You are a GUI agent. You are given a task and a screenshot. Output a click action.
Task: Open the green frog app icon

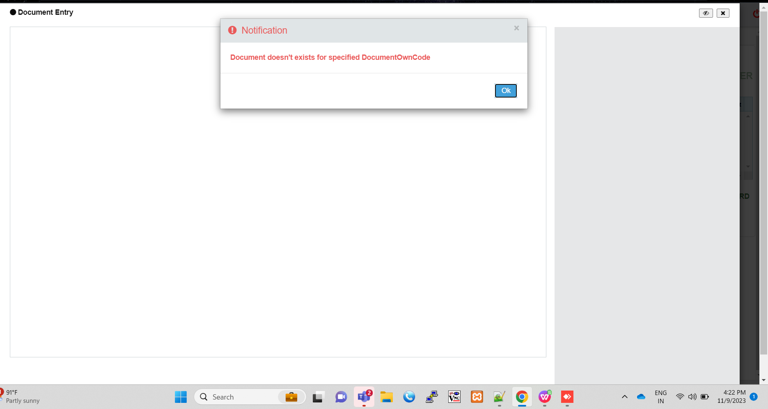[500, 397]
